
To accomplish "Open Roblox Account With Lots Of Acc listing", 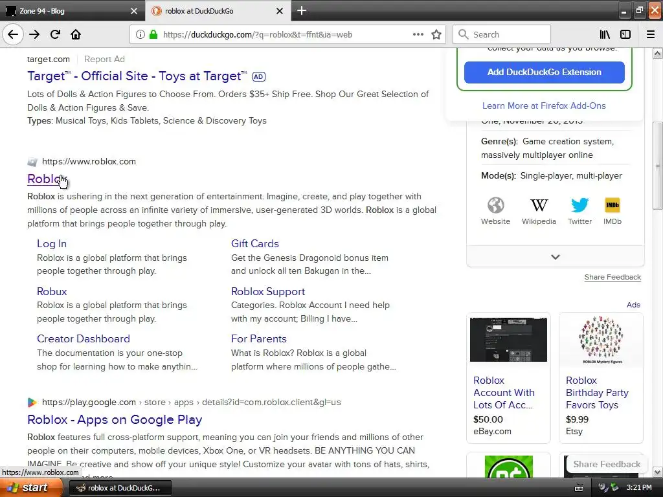I will click(x=504, y=393).
